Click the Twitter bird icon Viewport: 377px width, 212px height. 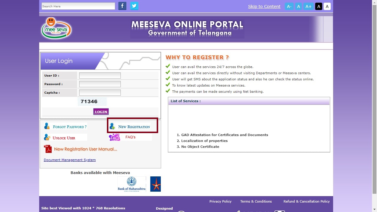[x=134, y=6]
